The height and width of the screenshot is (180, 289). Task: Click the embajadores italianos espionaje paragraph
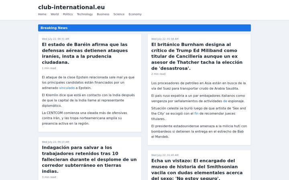[x=198, y=98]
